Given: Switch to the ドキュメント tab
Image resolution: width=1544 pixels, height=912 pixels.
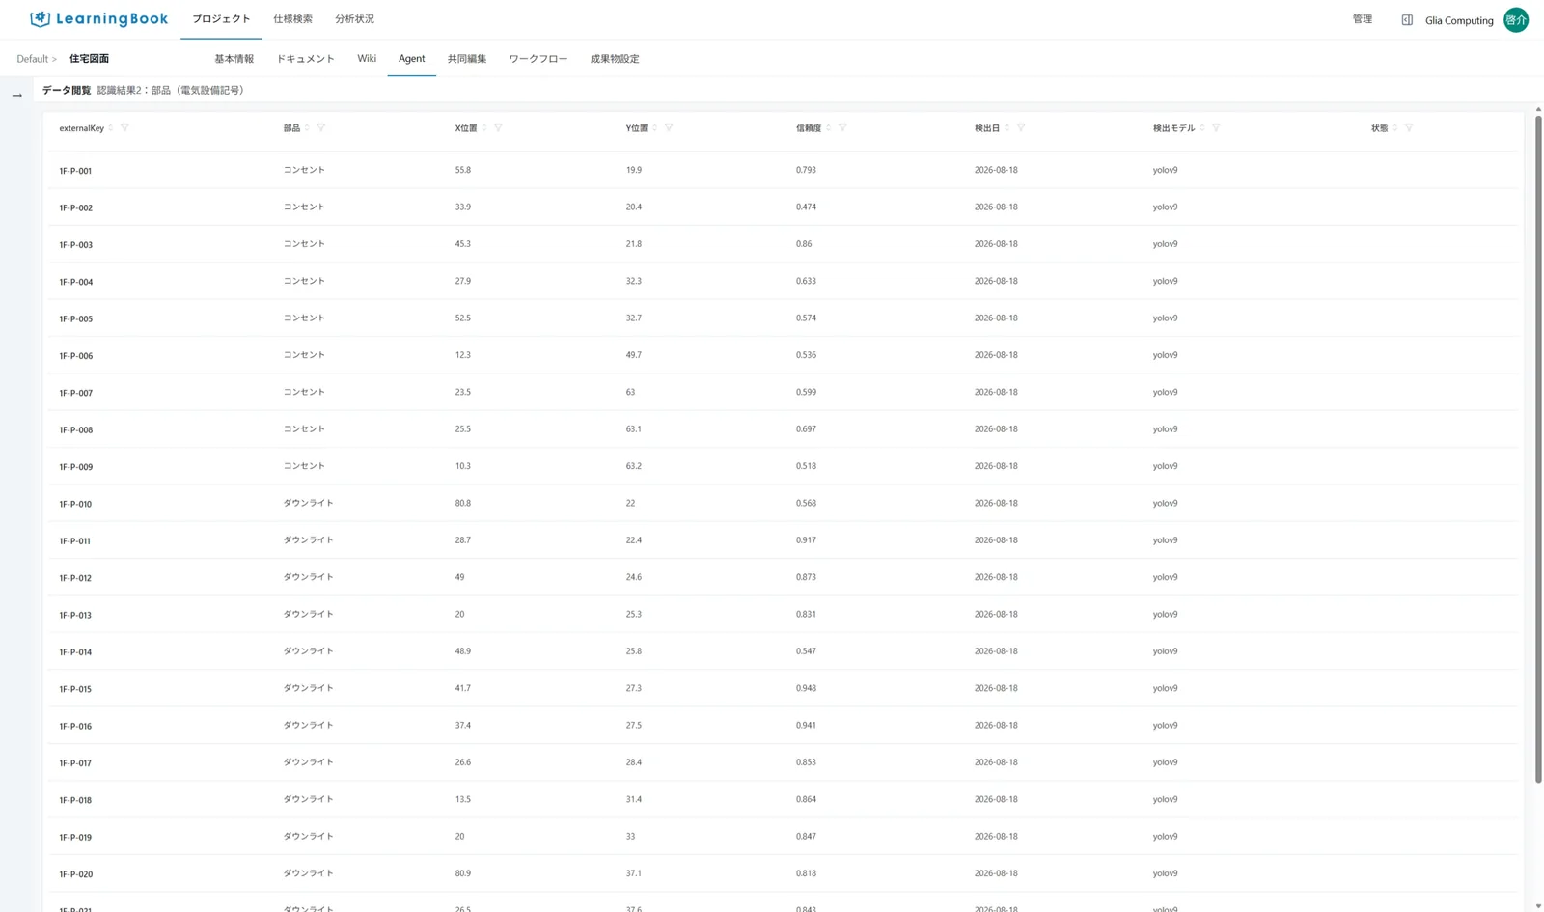Looking at the screenshot, I should [305, 59].
